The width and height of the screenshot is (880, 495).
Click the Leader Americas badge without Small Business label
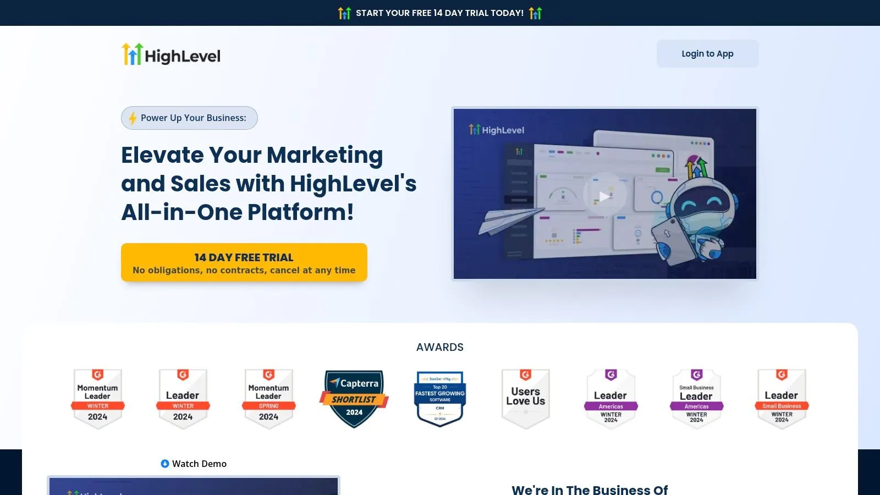[611, 399]
